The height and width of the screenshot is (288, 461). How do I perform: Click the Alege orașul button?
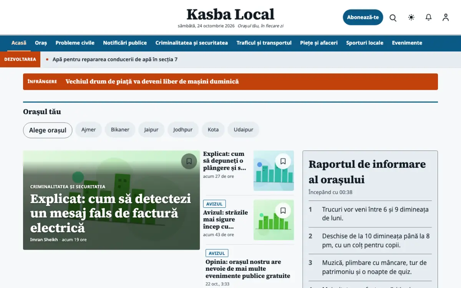coord(48,130)
